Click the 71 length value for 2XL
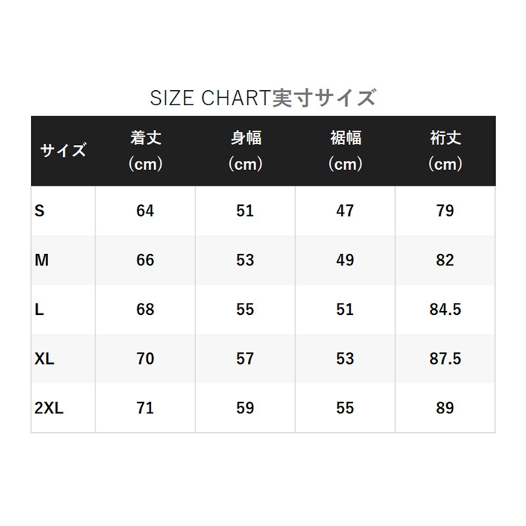 pos(145,408)
